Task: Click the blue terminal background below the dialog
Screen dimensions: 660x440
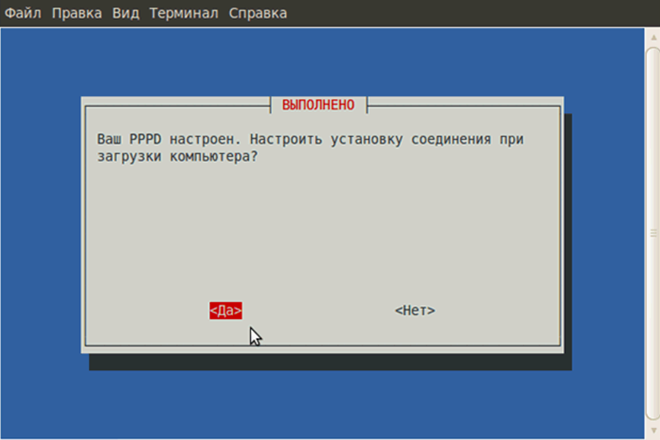Action: (324, 405)
